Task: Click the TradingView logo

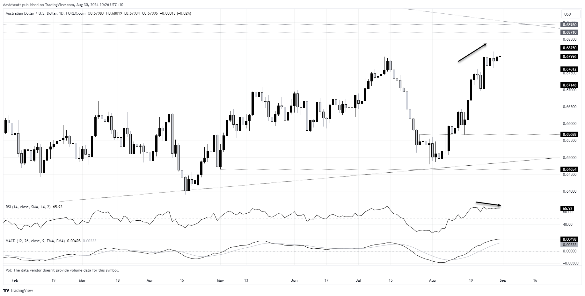Action: [18, 290]
